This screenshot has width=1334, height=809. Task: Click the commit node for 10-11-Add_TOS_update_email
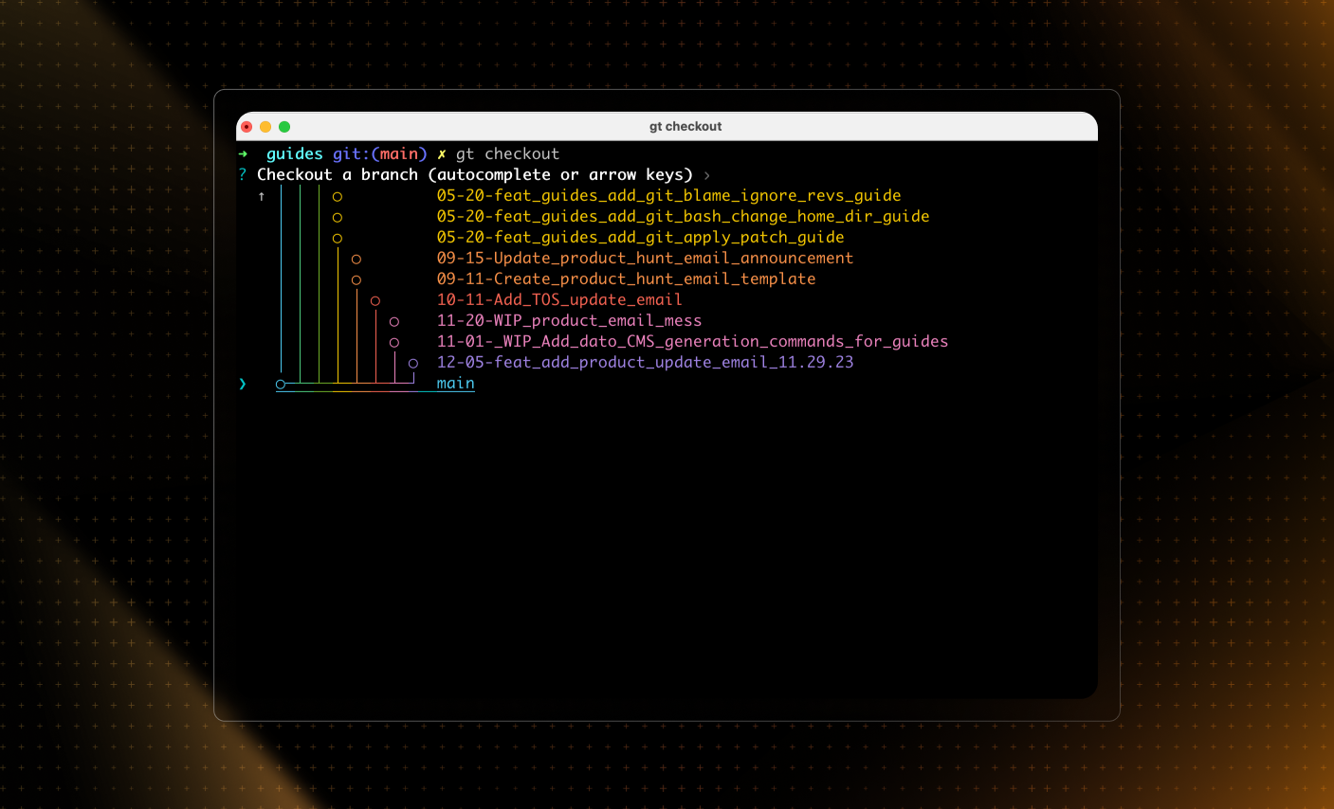[x=375, y=299]
